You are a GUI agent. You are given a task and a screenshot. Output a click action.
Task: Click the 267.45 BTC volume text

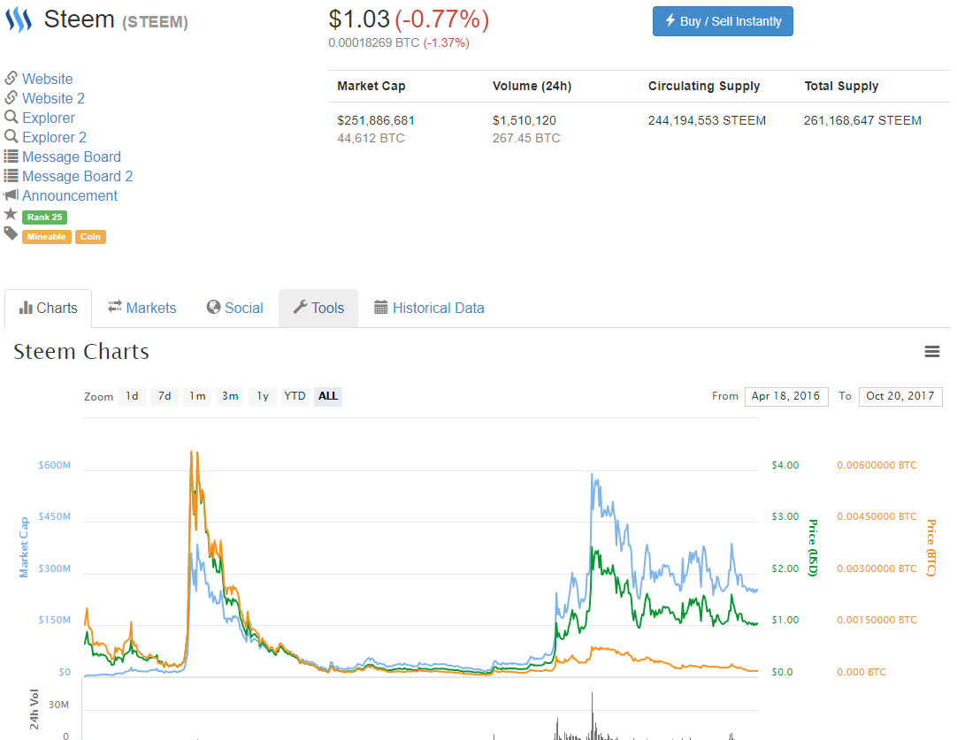[x=526, y=139]
